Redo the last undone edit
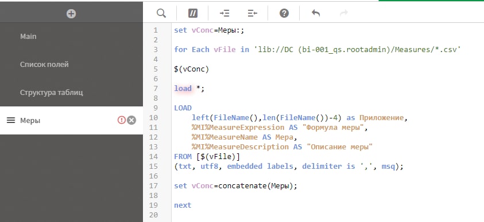The height and width of the screenshot is (222, 484). click(343, 13)
